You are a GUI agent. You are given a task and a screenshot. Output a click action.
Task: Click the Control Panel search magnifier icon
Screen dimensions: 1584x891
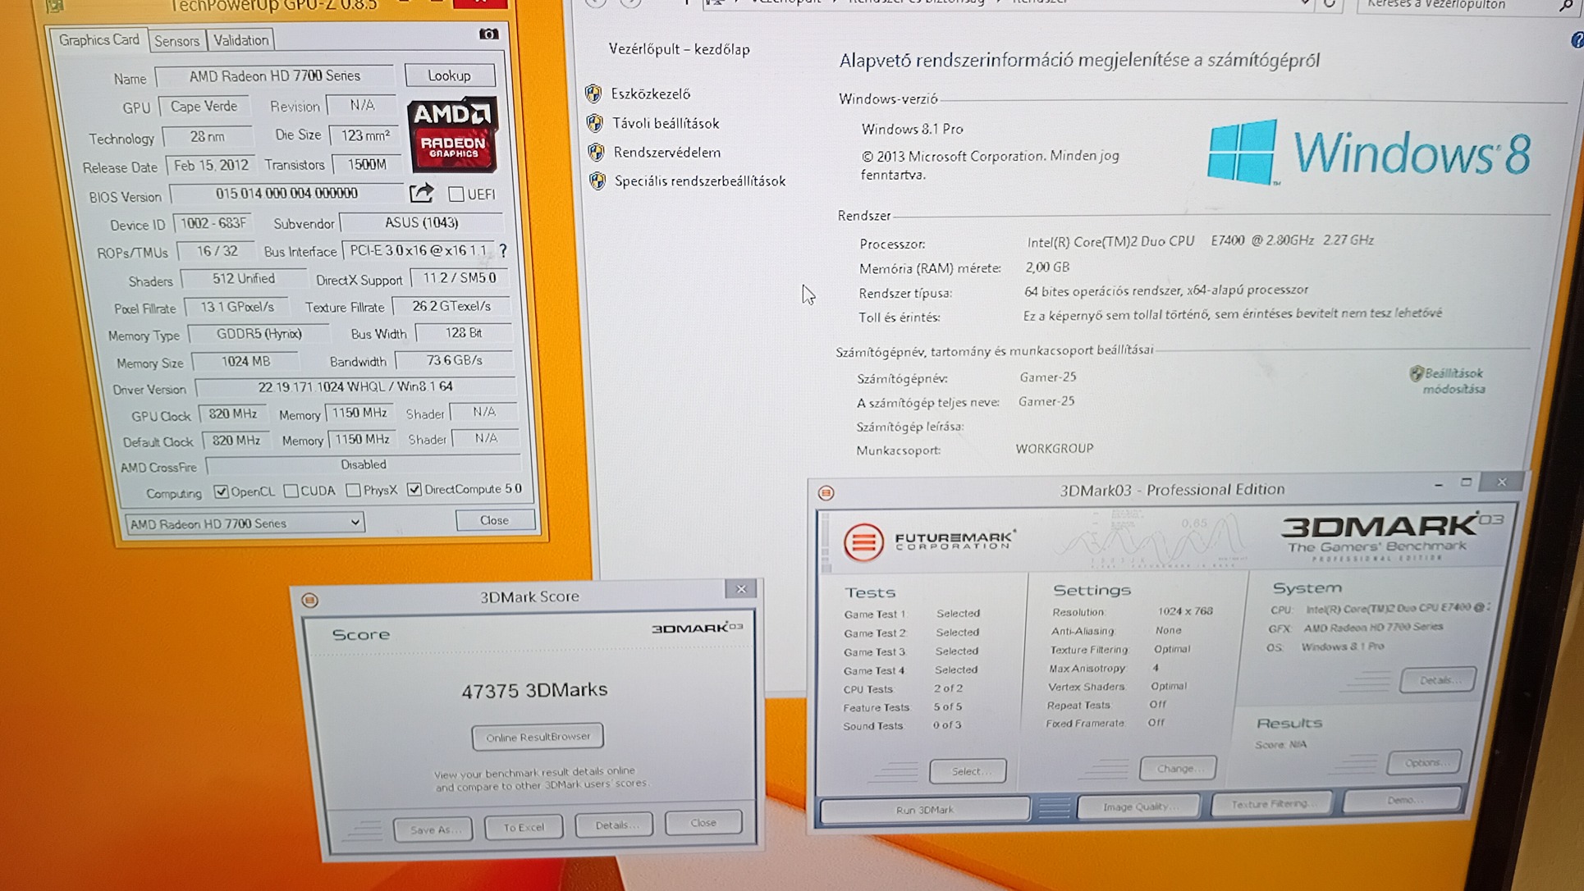(1566, 5)
